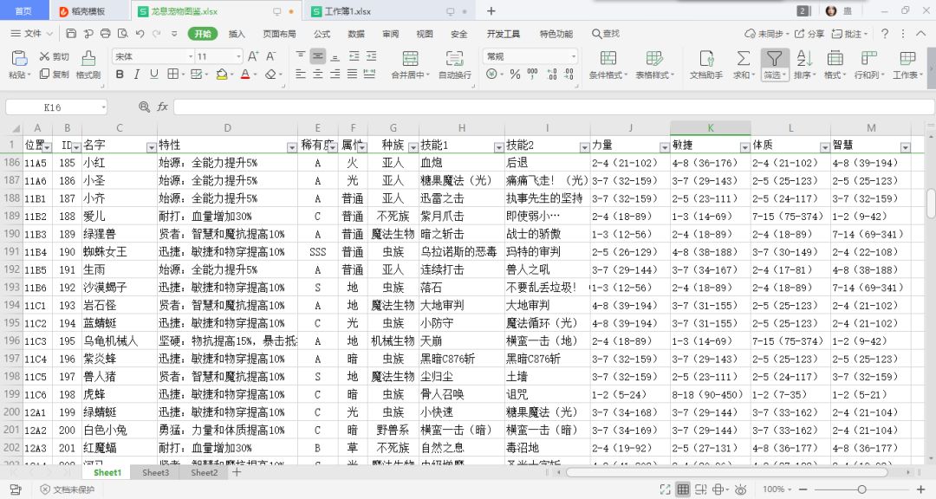This screenshot has width=936, height=499.
Task: Click the Cut (剪切) tool
Action: tap(55, 56)
